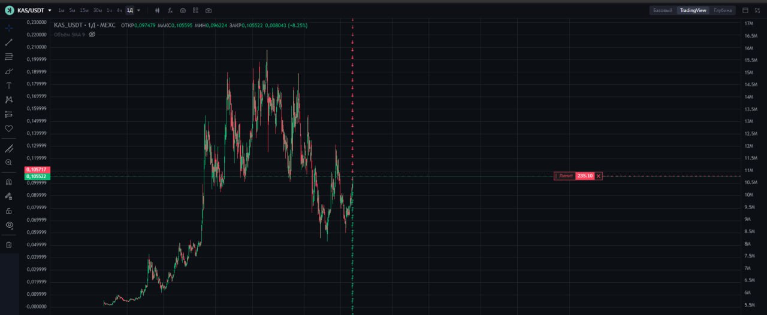
Task: Click the red 0,105717 price label
Action: tap(36, 170)
